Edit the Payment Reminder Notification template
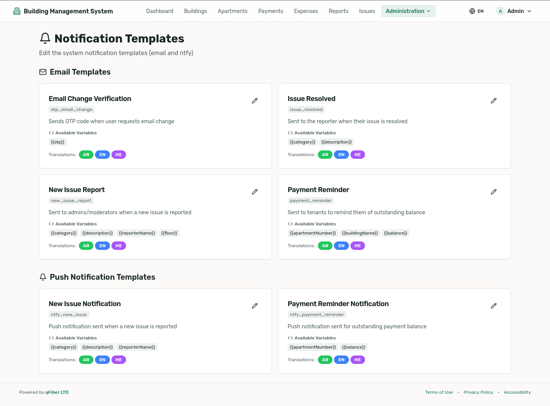The width and height of the screenshot is (550, 406). pyautogui.click(x=494, y=306)
